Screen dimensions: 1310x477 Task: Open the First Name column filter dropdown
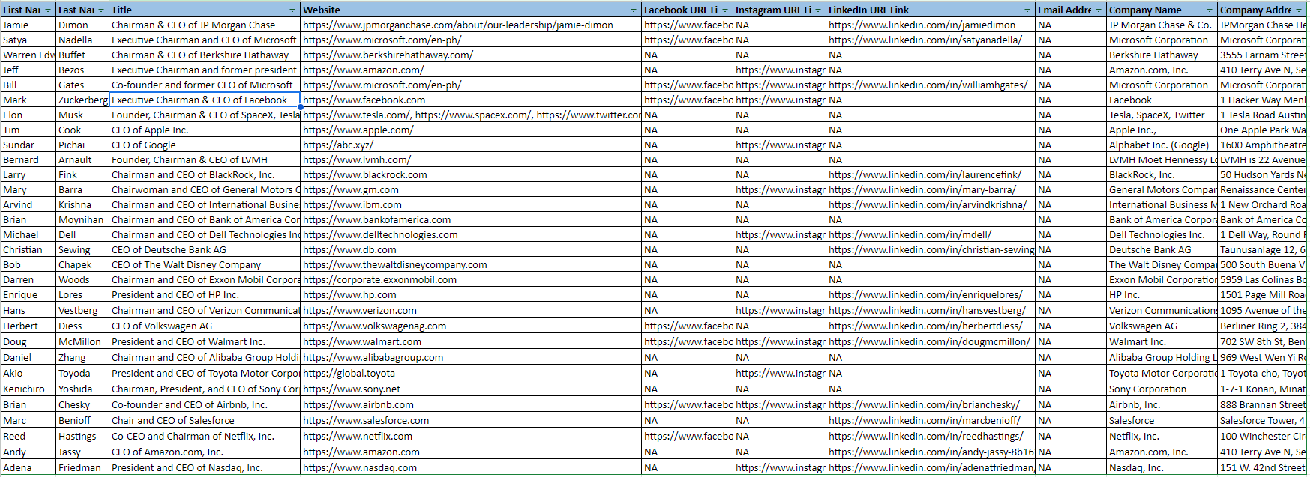pyautogui.click(x=49, y=10)
